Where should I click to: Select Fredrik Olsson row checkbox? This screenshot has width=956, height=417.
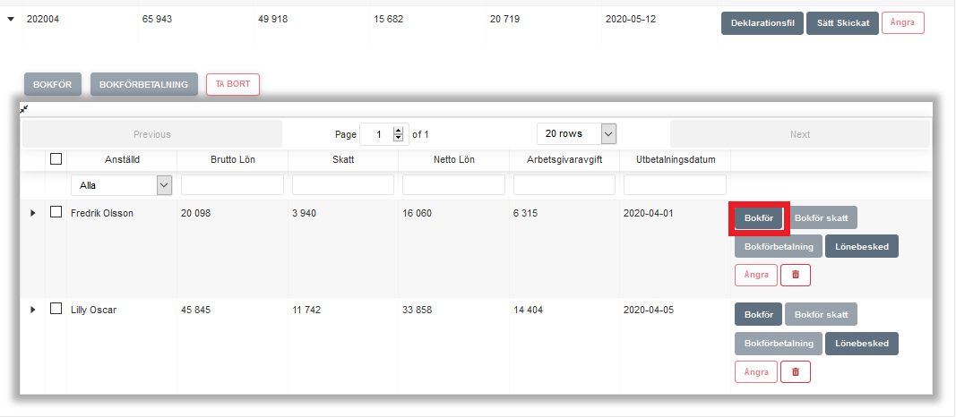tap(56, 213)
